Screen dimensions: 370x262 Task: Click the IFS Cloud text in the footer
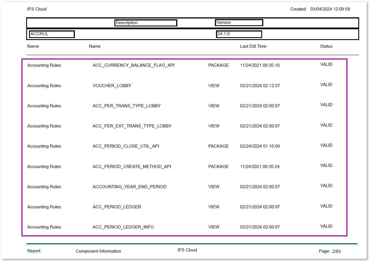coord(187,250)
